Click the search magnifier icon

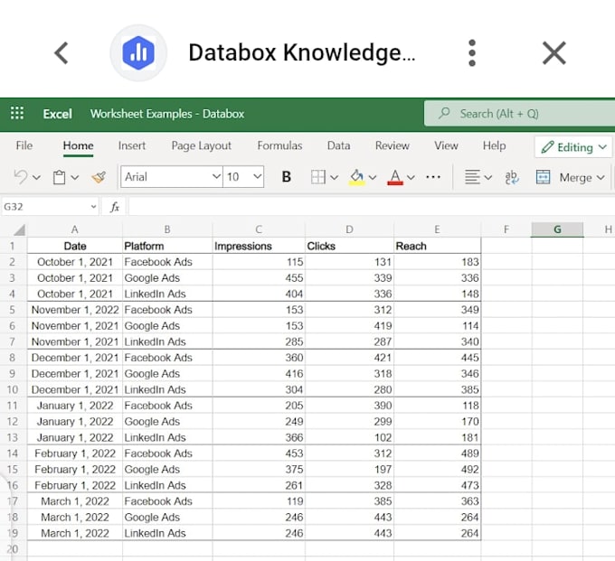pos(444,113)
